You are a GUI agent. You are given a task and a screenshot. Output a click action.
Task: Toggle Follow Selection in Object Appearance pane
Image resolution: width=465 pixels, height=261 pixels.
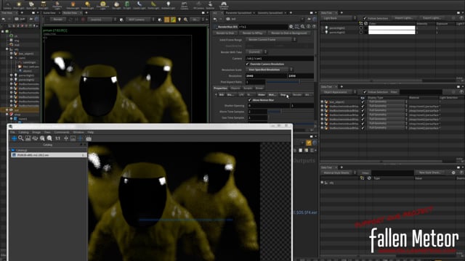[x=365, y=92]
